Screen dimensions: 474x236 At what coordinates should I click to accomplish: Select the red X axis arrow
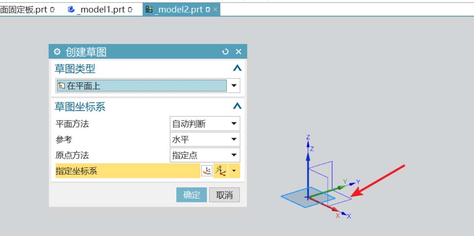324,206
